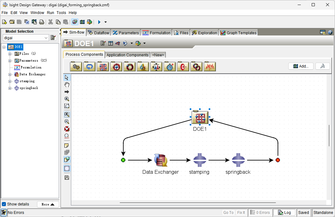Open the Model Selection digai dropdown
The image size is (335, 217).
pyautogui.click(x=26, y=38)
